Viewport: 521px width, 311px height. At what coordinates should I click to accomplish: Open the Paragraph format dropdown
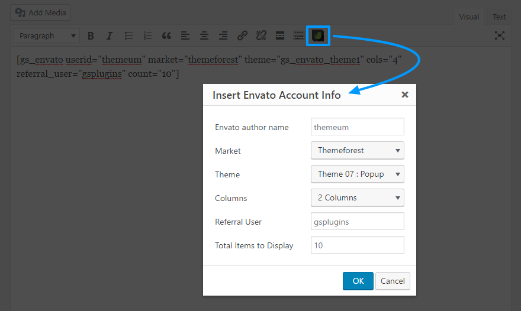click(x=47, y=36)
